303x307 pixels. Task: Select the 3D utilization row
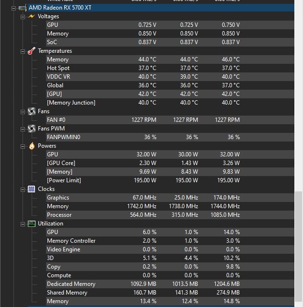click(x=170, y=258)
